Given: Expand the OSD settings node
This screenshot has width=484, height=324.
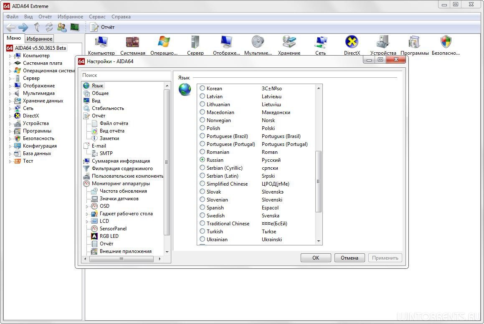Looking at the screenshot, I should pyautogui.click(x=87, y=206).
